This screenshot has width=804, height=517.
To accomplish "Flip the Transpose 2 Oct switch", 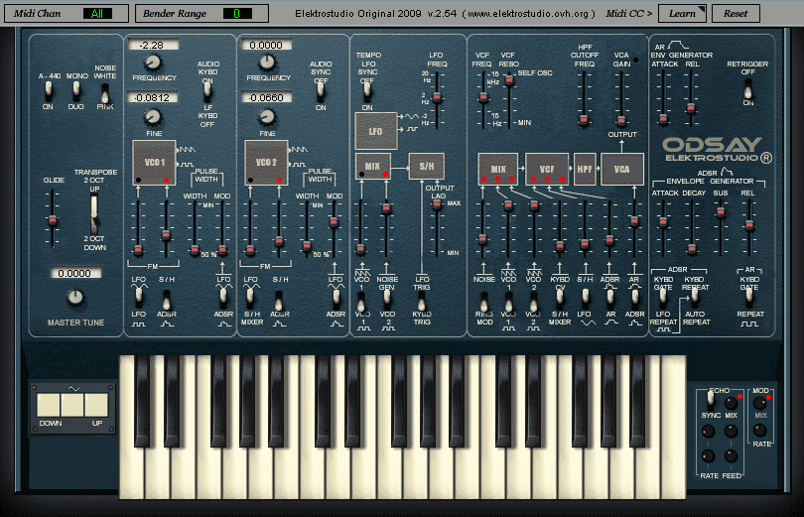I will 94,213.
